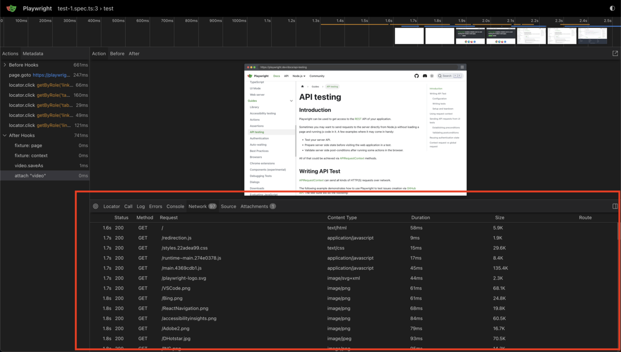Collapse the After Hooks action group

point(5,136)
